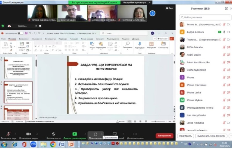Open Настройки просмотра dropdown
Image resolution: width=232 pixels, height=149 pixels.
tap(136, 3)
